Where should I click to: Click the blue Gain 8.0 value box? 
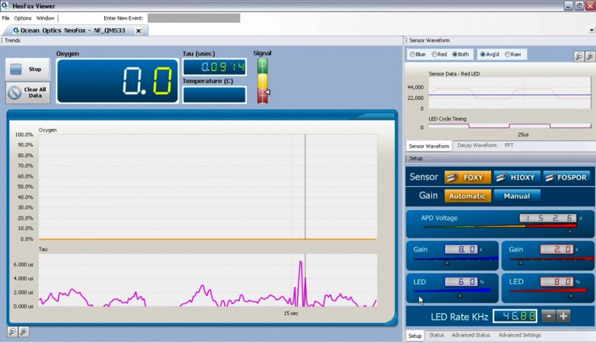tap(461, 249)
